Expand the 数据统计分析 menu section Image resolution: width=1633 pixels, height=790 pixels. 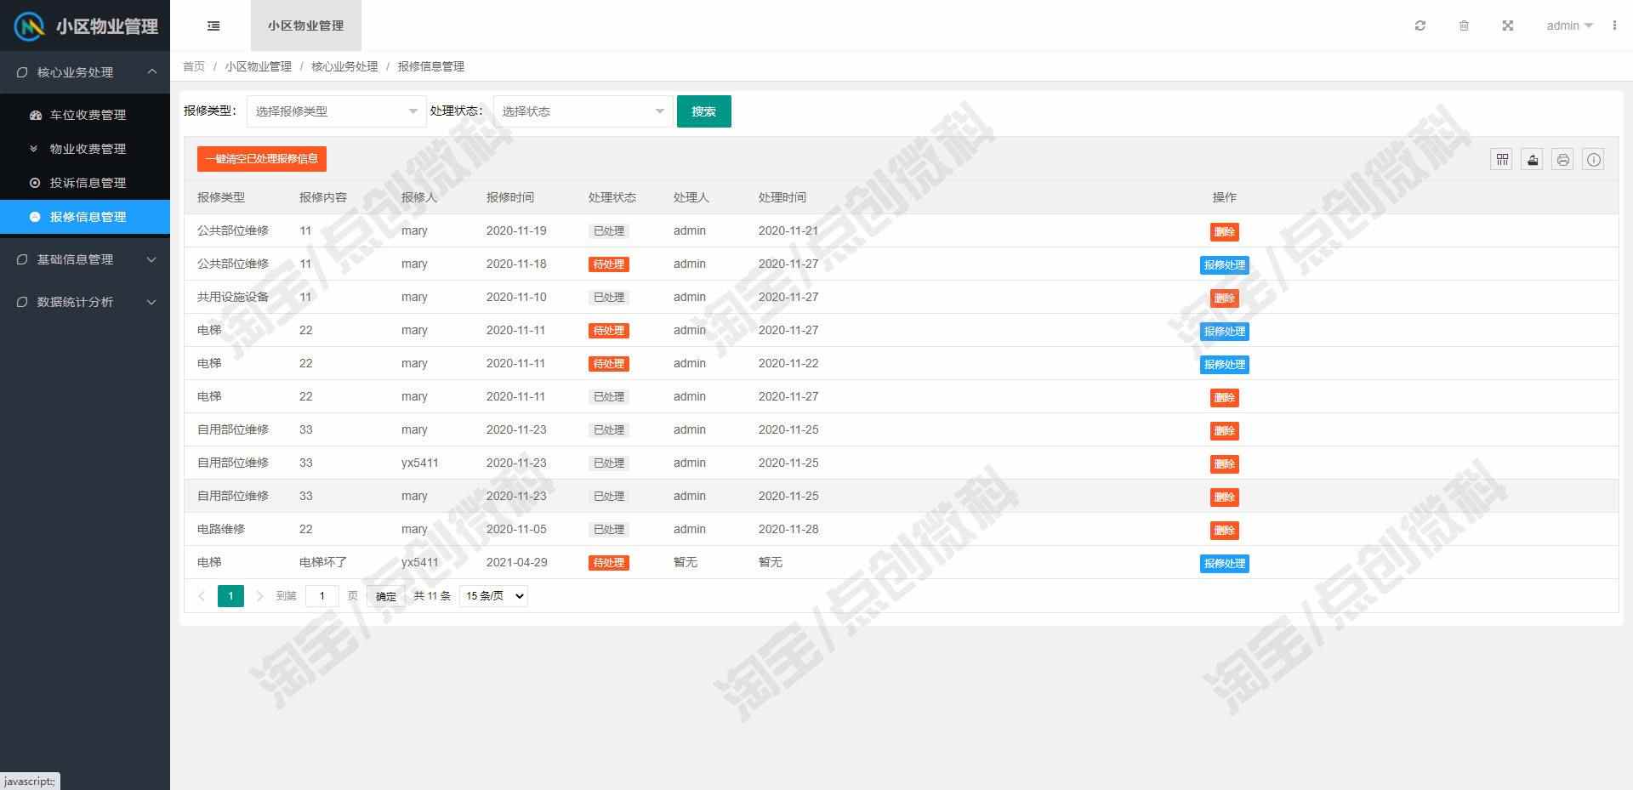pos(85,302)
